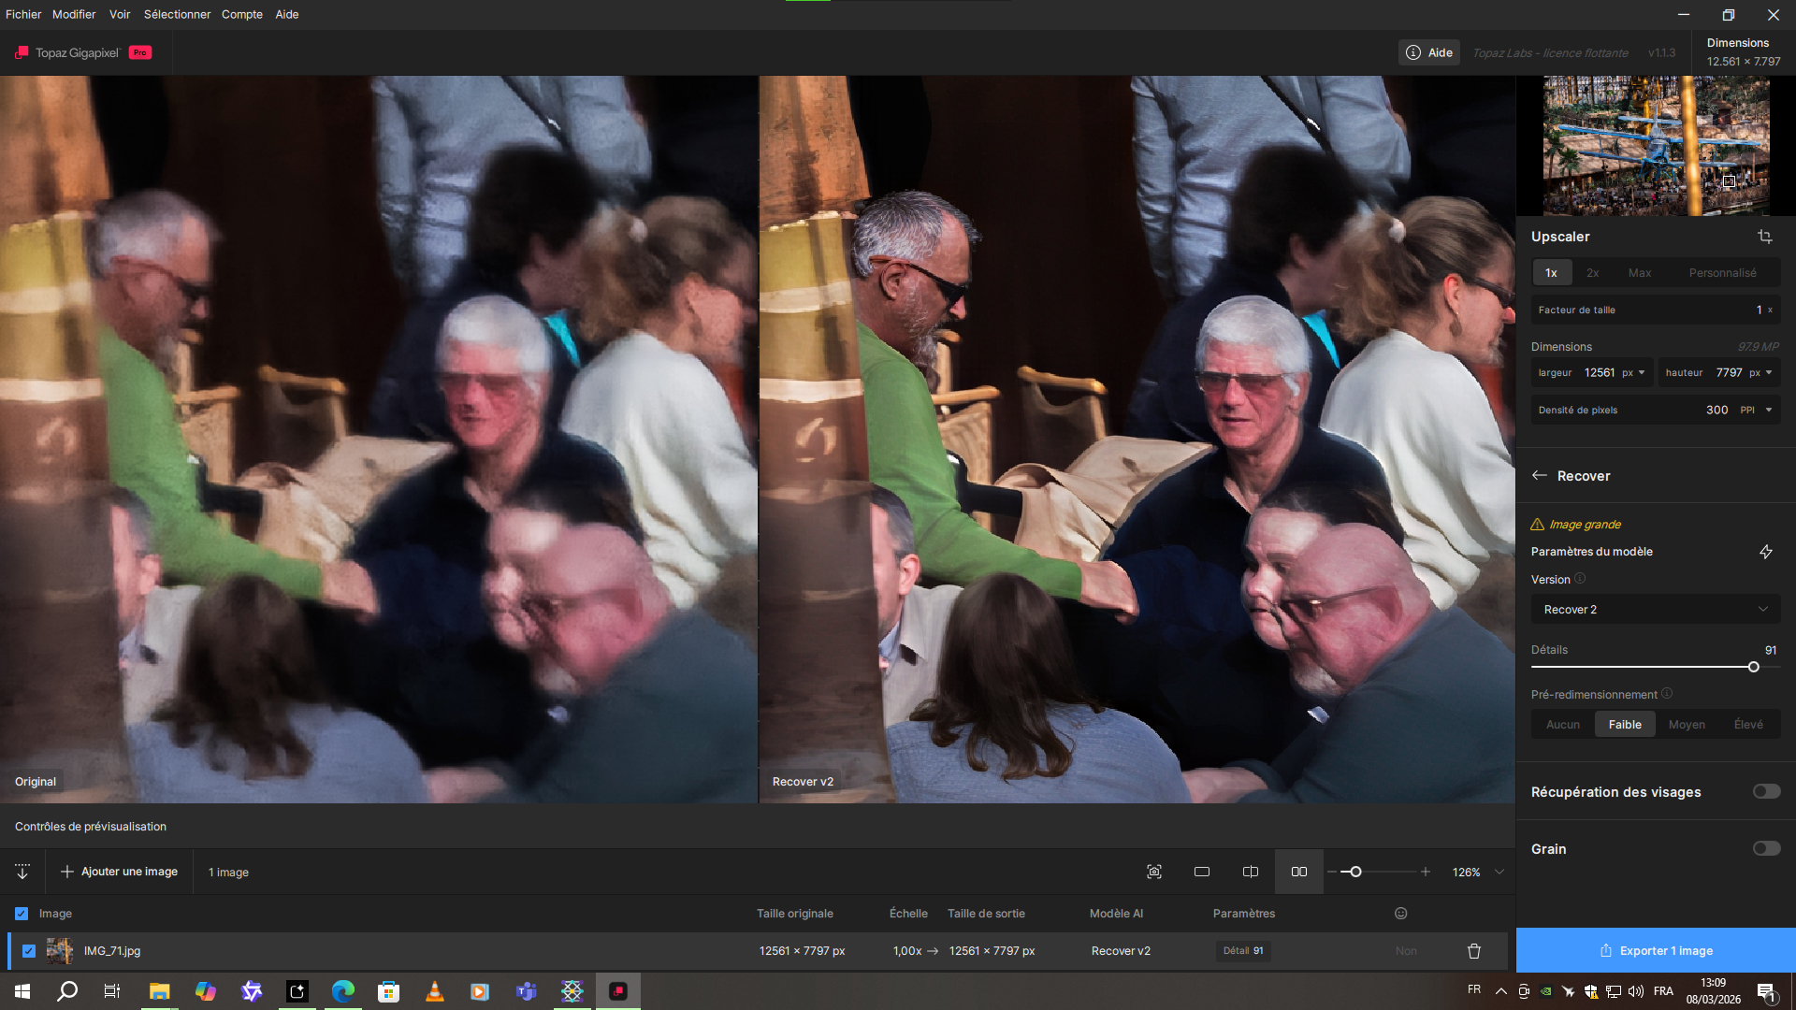Expand the 126% zoom level dropdown
1796x1010 pixels.
click(1499, 872)
